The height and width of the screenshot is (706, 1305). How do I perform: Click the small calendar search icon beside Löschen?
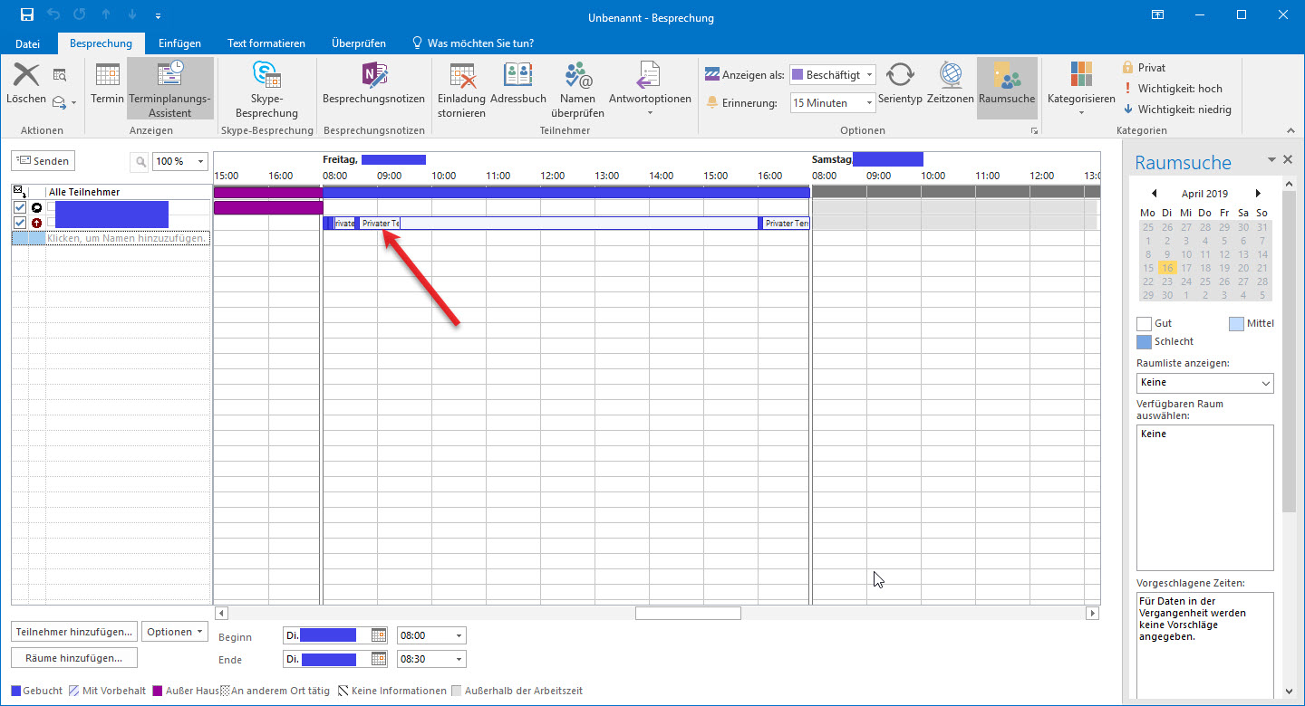[60, 74]
